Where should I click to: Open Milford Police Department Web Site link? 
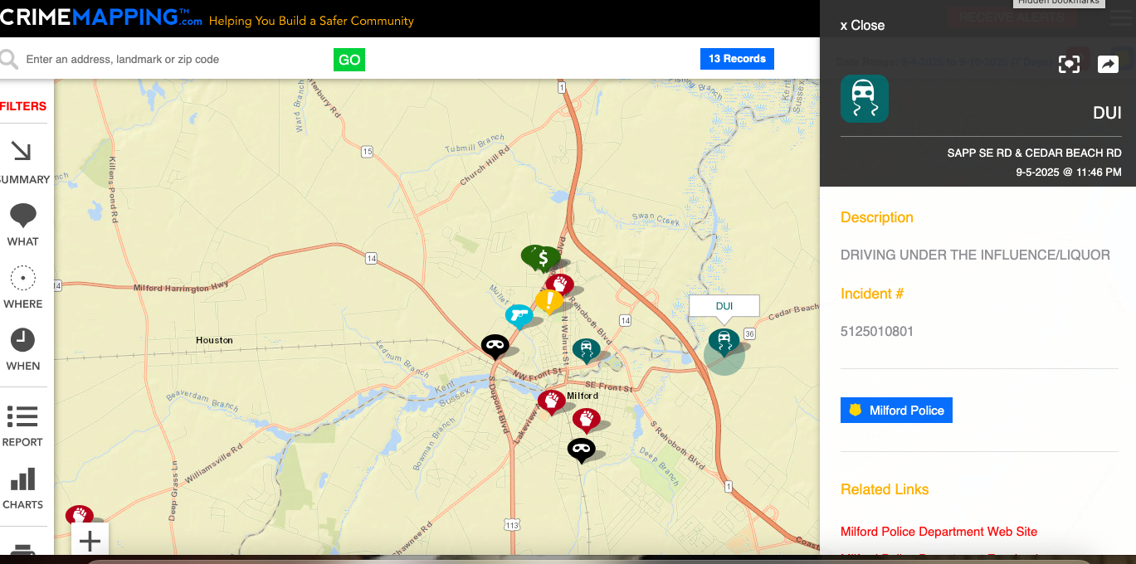[x=939, y=532]
